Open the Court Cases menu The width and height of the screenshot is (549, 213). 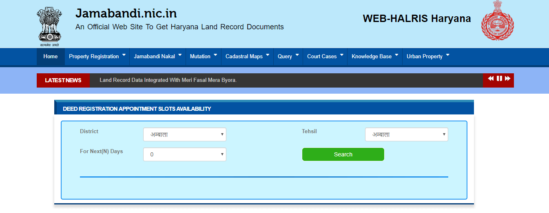[325, 57]
